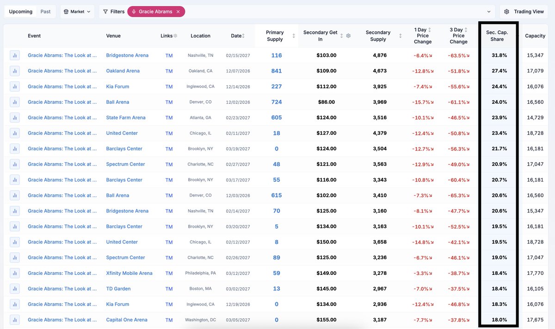Open chart icon for State Farm Arena row
This screenshot has height=329, width=555.
pyautogui.click(x=15, y=118)
